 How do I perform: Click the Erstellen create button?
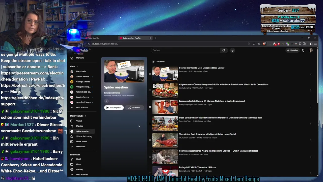click(x=292, y=50)
